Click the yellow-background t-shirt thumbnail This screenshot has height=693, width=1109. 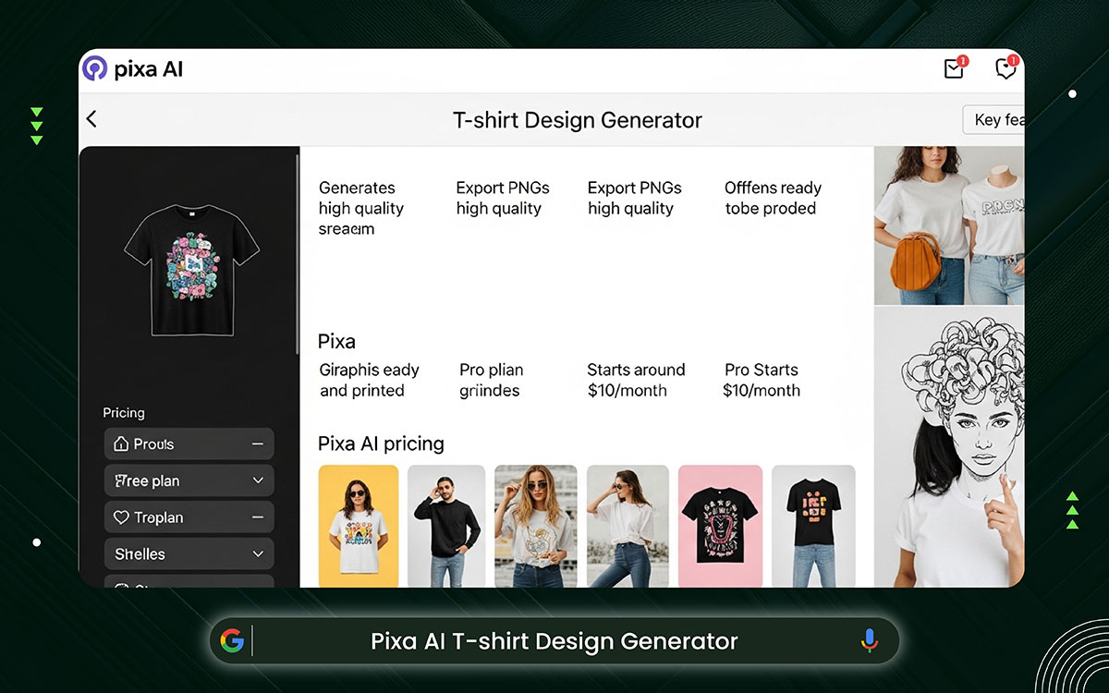359,525
